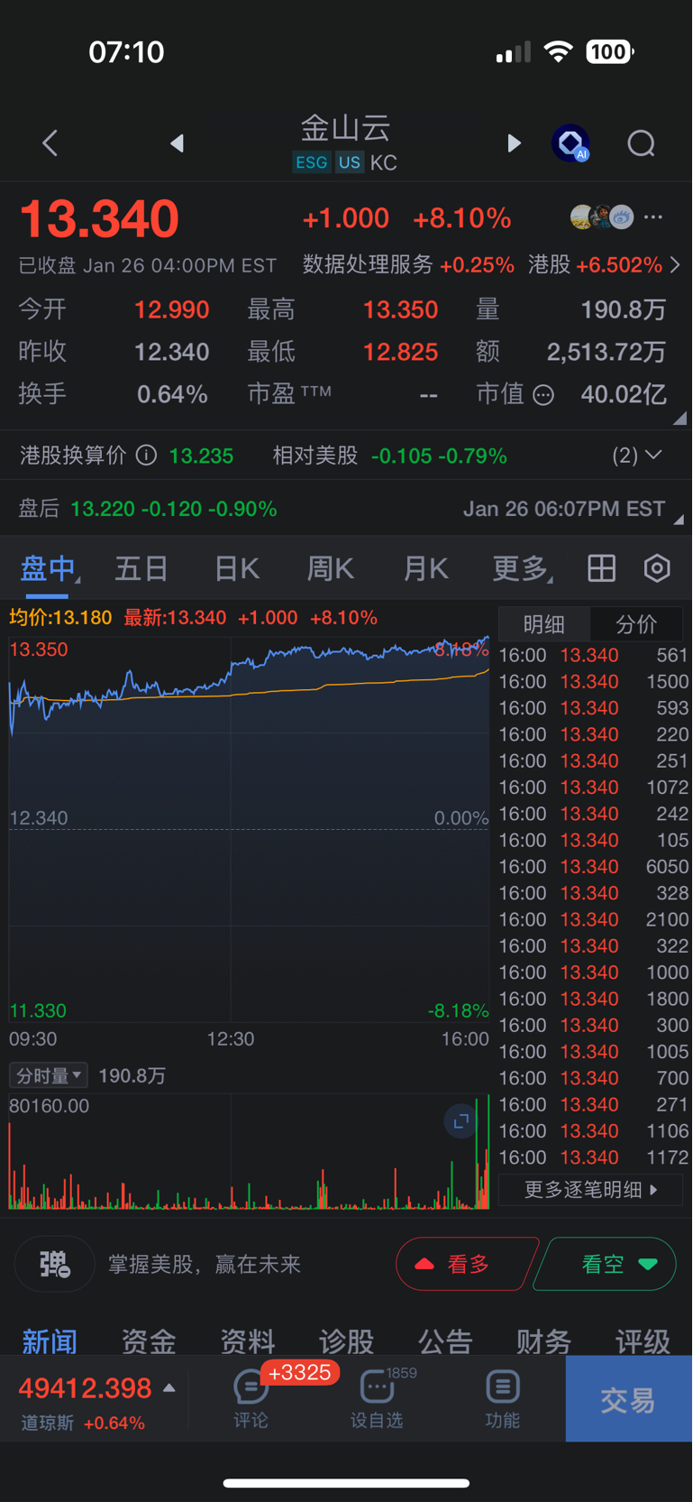Tap the back chevron in header

(x=50, y=143)
